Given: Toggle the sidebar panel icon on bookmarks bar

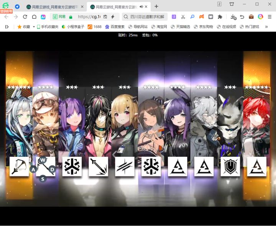Looking at the screenshot, I should [x=7, y=27].
